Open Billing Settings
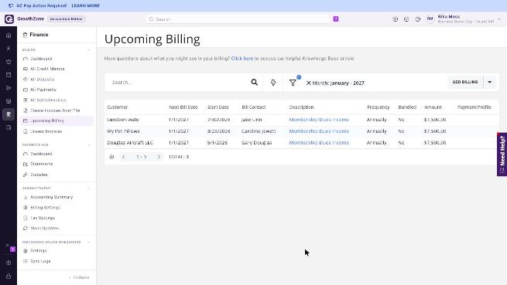The height and width of the screenshot is (285, 507). [x=45, y=208]
